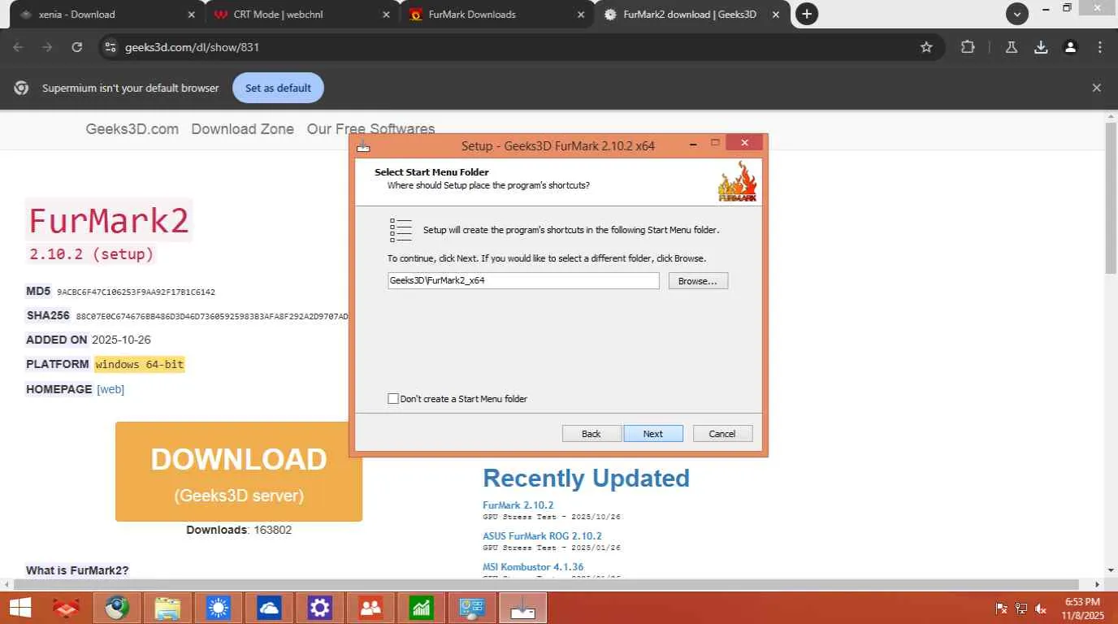Open the homepage [web] link
The width and height of the screenshot is (1118, 624).
click(x=110, y=389)
